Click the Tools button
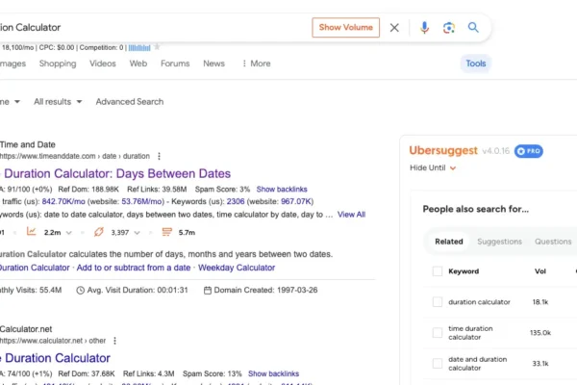 [476, 64]
